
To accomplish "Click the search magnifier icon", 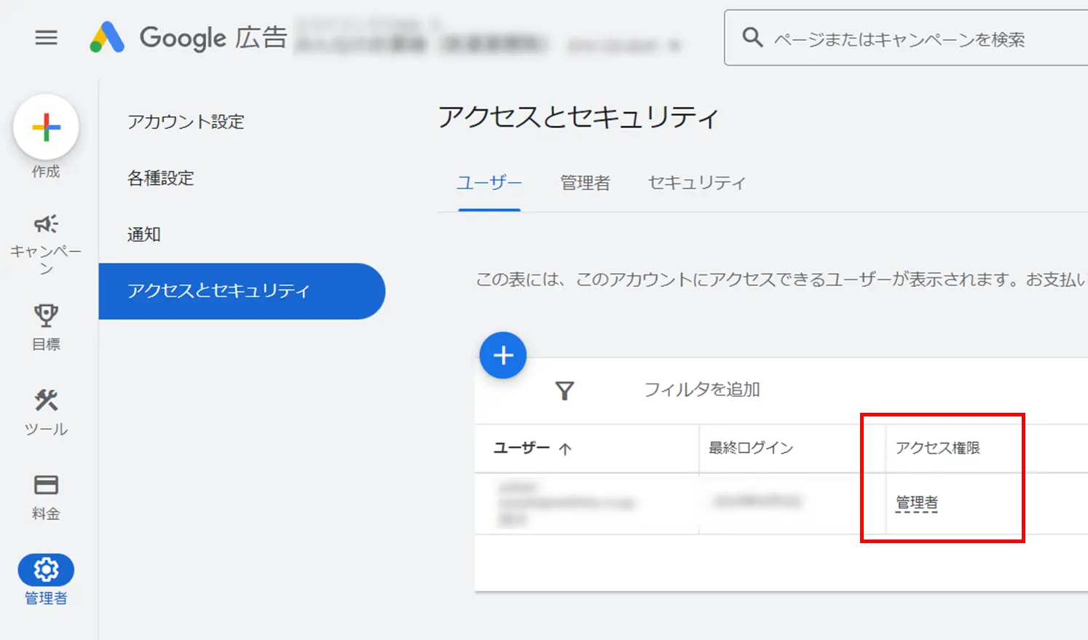I will tap(752, 38).
